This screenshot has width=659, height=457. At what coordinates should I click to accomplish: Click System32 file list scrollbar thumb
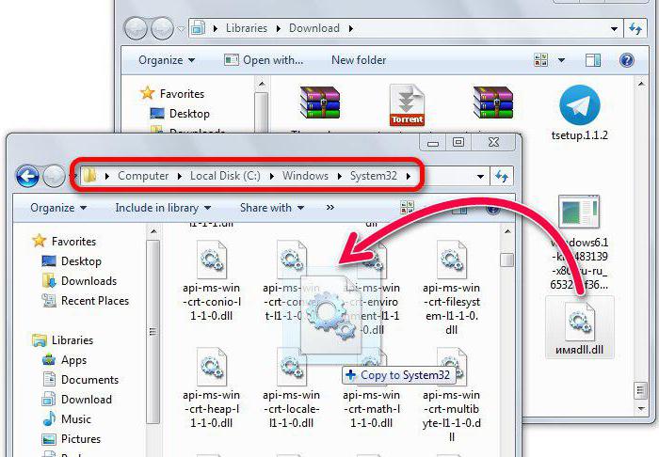[x=507, y=260]
